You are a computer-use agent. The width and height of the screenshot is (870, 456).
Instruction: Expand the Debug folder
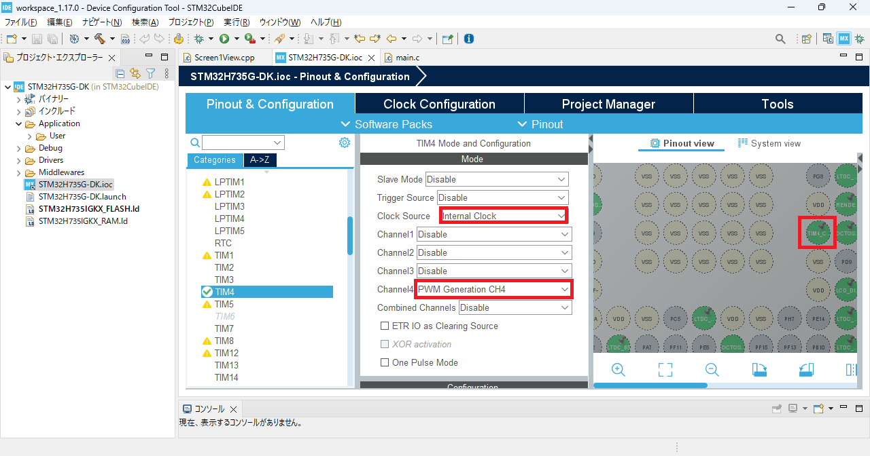(19, 148)
